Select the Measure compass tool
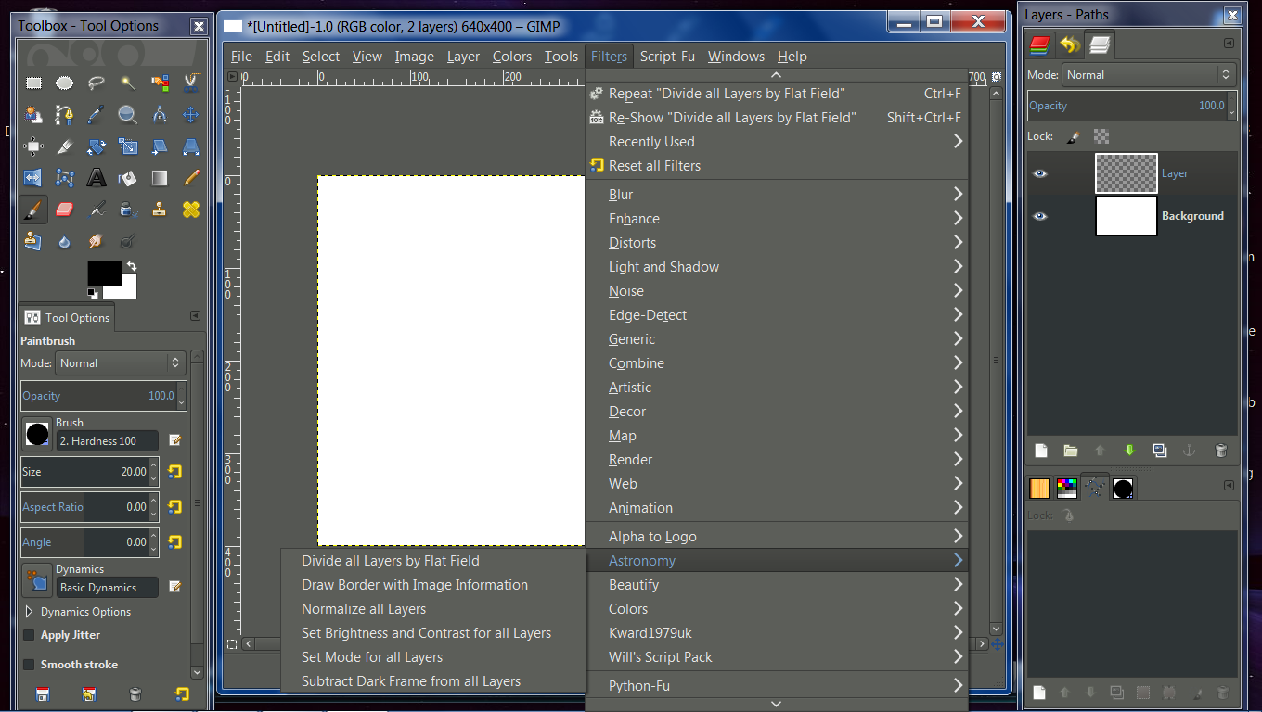 pos(160,115)
